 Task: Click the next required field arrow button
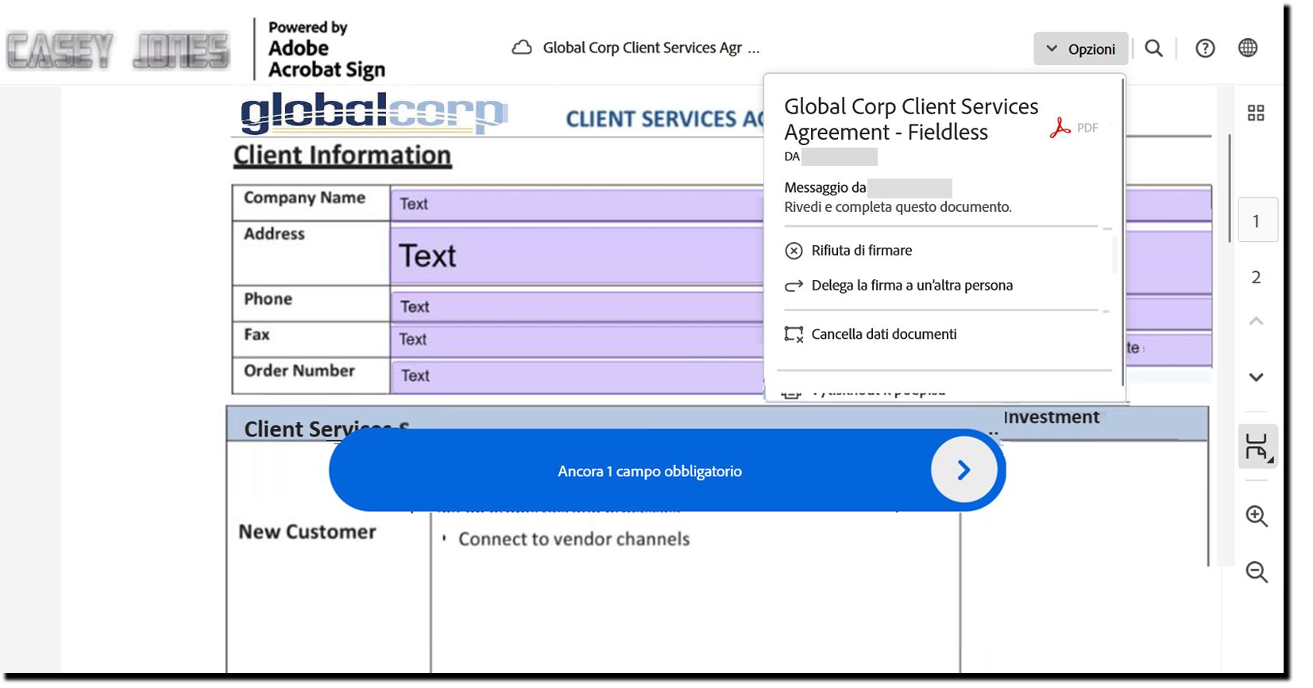(964, 471)
